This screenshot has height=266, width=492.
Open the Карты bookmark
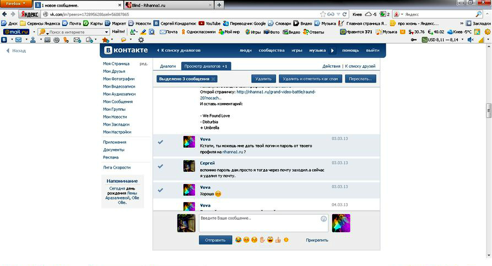coord(93,23)
